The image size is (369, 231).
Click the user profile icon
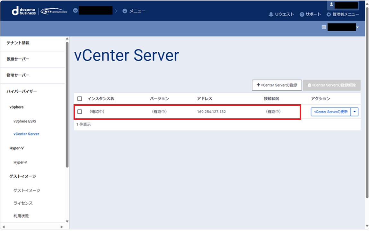click(x=331, y=4)
